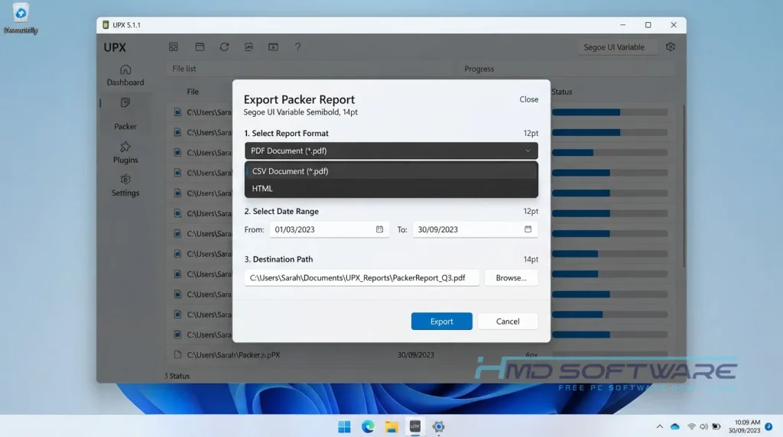Click the fifth toolbar icon before help
This screenshot has height=437, width=783.
coord(273,47)
